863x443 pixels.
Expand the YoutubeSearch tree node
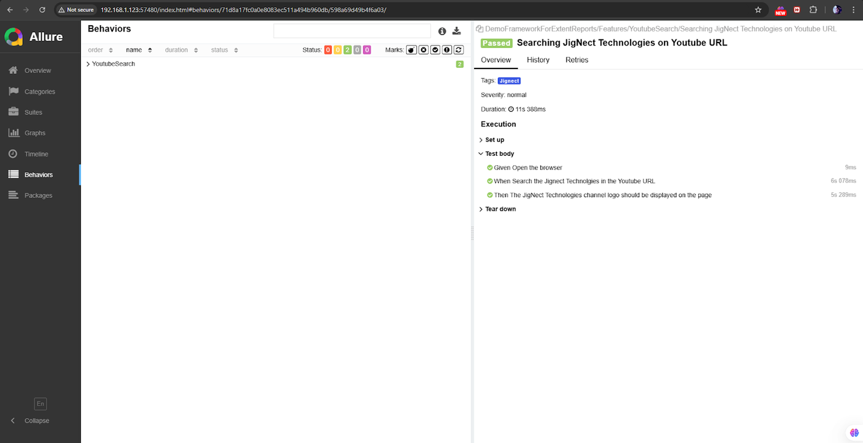click(x=88, y=64)
